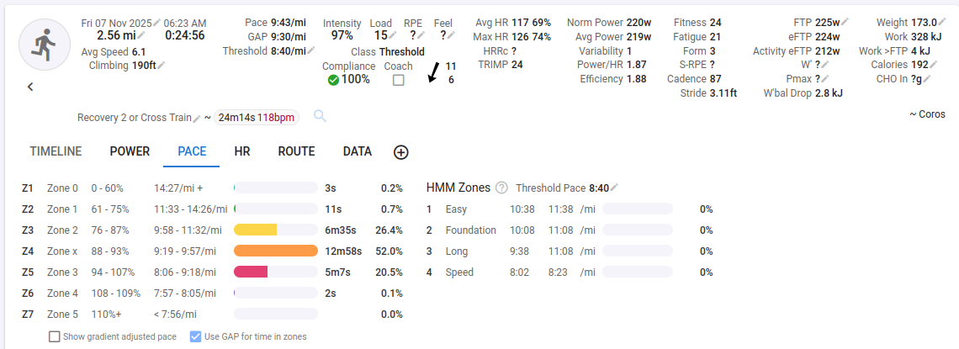Click the pencil icon beside FTP 225w
Viewport: 959px width, 349px height.
pyautogui.click(x=845, y=22)
